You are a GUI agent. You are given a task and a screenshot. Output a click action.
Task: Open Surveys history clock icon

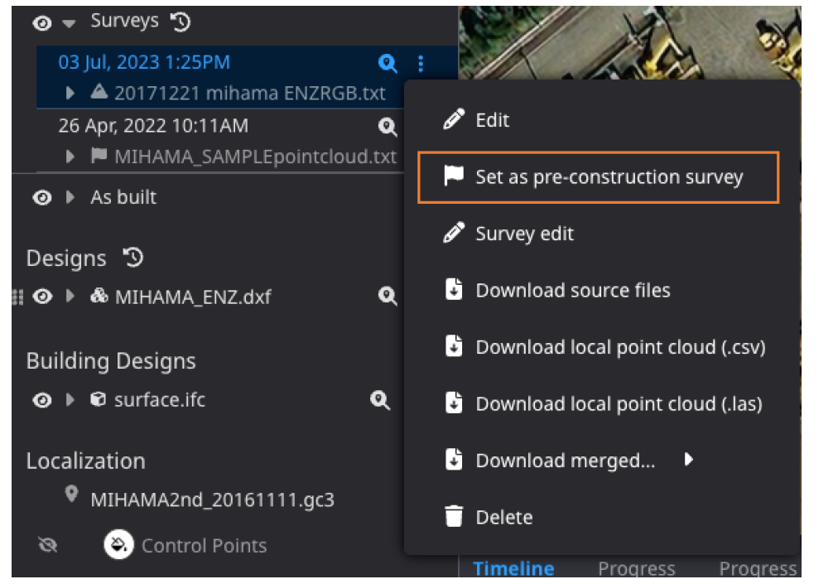[x=181, y=22]
